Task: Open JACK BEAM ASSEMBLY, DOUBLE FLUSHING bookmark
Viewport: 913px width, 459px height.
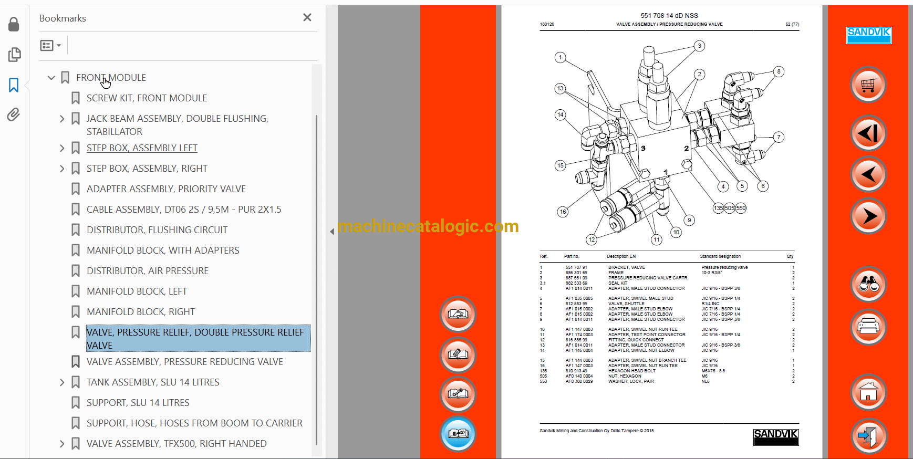Action: 178,125
